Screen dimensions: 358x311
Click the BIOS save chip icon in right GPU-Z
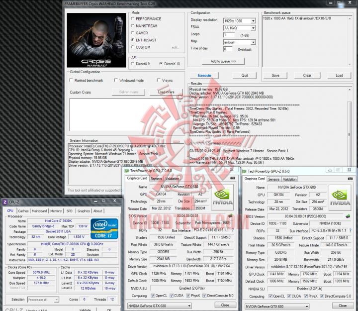tap(348, 216)
